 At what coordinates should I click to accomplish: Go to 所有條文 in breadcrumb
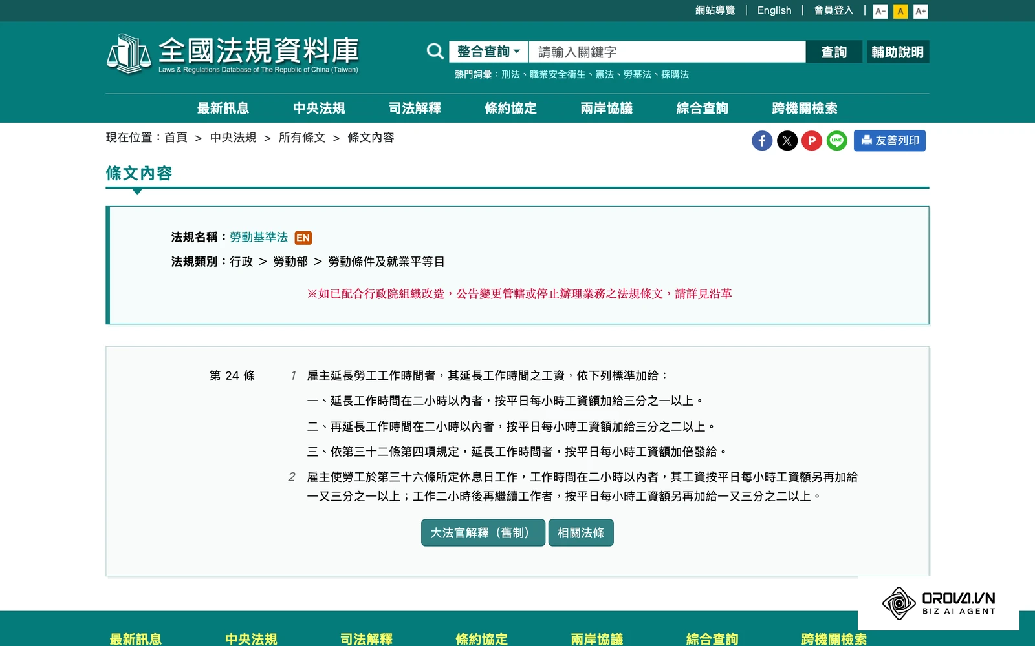coord(301,138)
